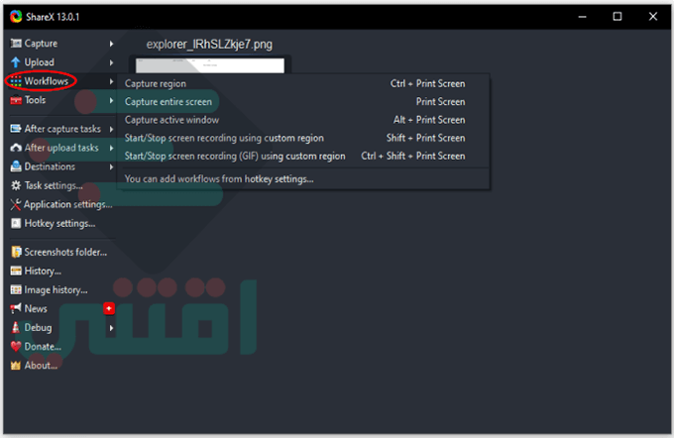Open the Application settings label
Viewport: 674px width, 438px height.
(x=68, y=204)
